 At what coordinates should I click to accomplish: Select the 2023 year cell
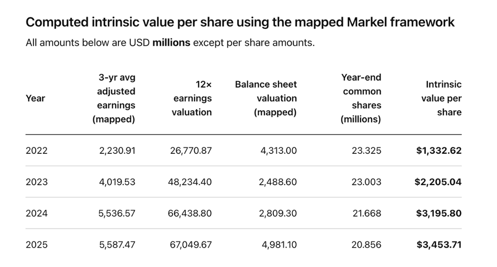click(36, 182)
